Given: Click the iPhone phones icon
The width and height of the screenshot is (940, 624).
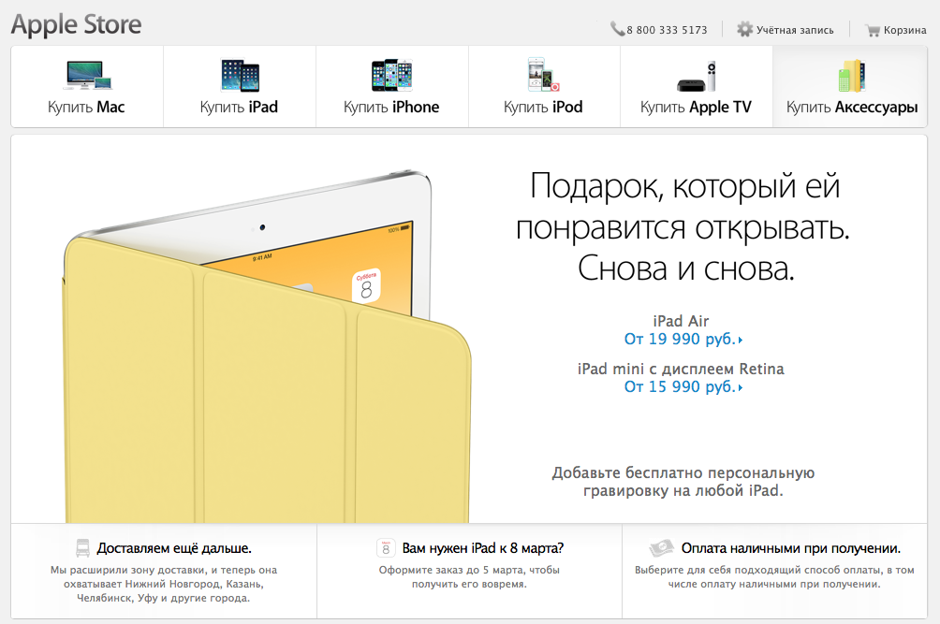Looking at the screenshot, I should (x=392, y=75).
